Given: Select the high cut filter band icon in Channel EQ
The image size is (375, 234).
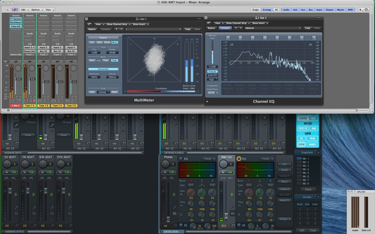Looking at the screenshot, I should click(x=314, y=37).
